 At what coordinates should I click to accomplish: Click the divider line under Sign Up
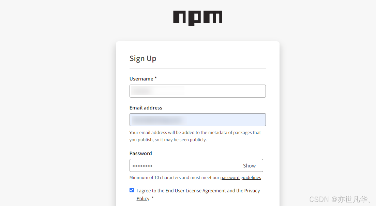tap(198, 68)
